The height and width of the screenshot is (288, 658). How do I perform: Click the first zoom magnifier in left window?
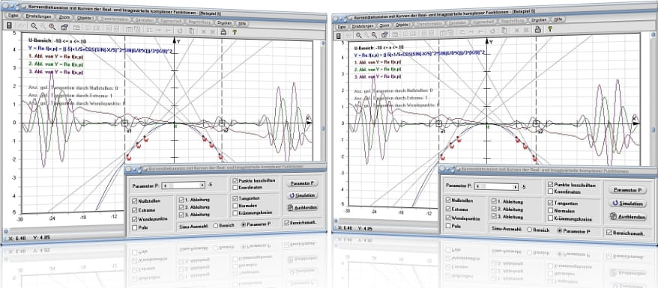(34, 26)
